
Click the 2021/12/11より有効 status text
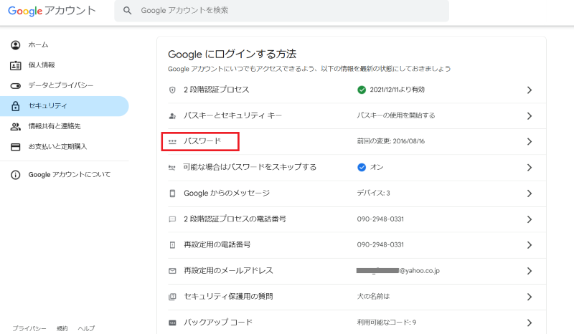coord(397,90)
